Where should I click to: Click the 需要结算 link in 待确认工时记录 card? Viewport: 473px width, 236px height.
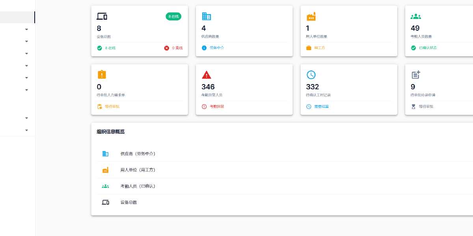coord(321,107)
